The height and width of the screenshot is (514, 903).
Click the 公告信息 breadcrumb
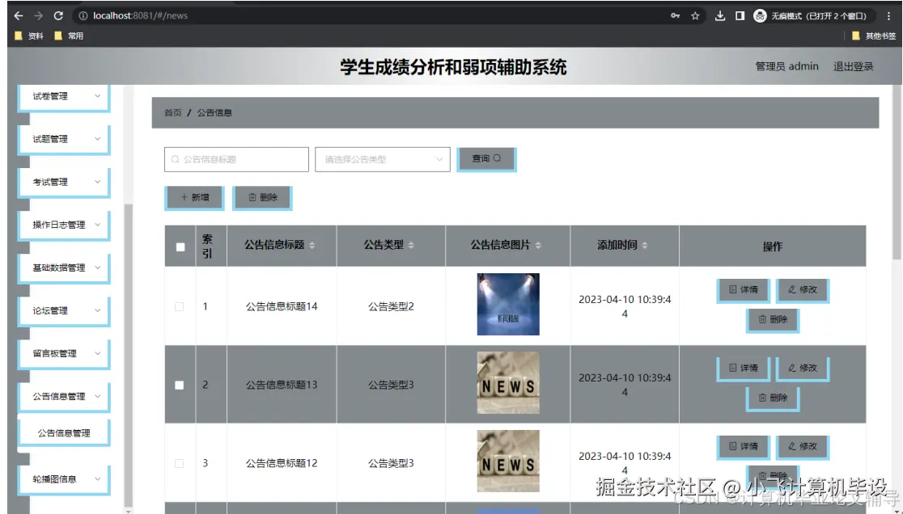[214, 112]
